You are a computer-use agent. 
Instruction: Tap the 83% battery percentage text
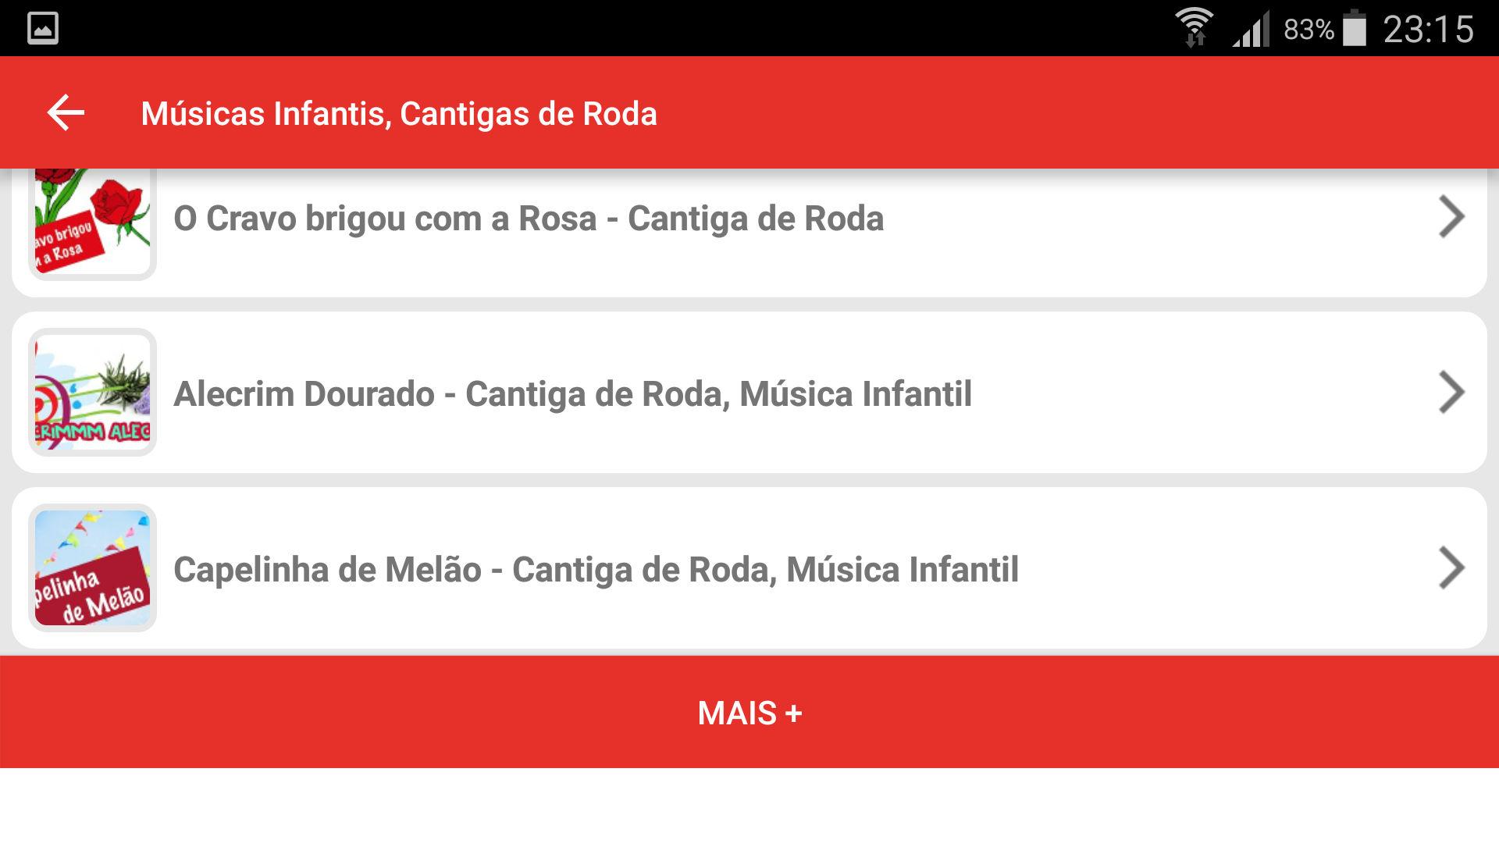(x=1309, y=30)
